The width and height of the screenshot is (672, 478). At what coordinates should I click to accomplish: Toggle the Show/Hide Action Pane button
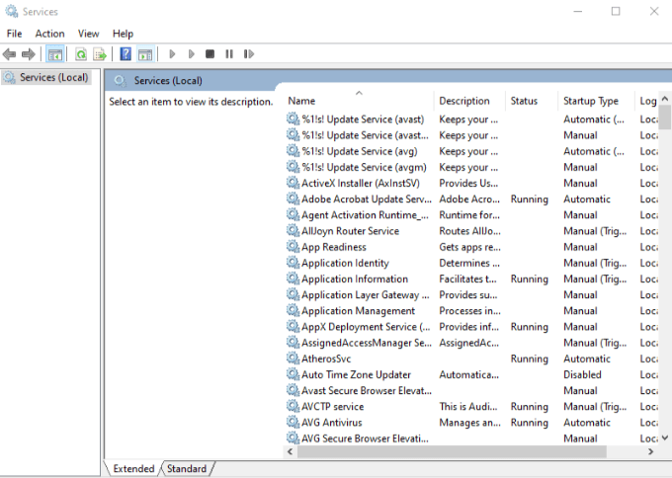point(145,54)
